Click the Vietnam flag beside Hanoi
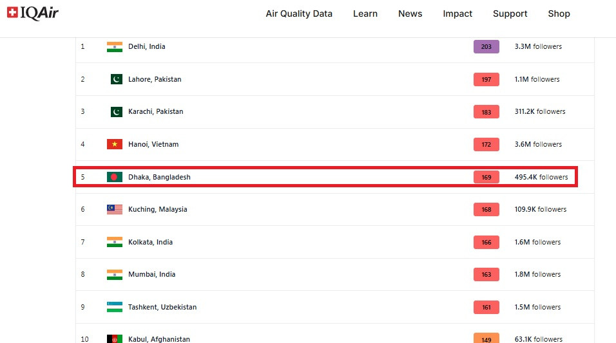Image resolution: width=616 pixels, height=343 pixels. click(114, 144)
